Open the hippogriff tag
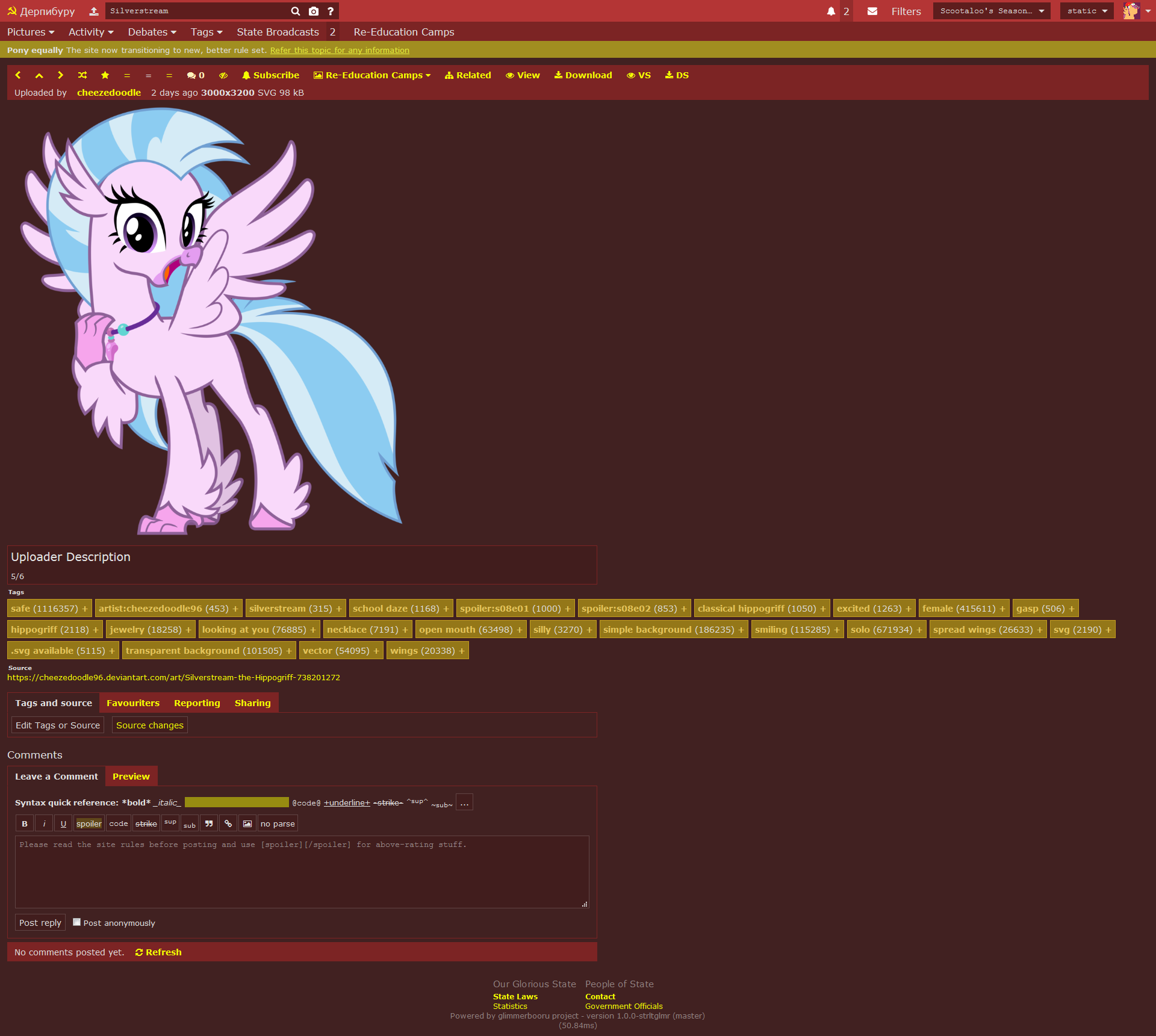 pyautogui.click(x=34, y=630)
